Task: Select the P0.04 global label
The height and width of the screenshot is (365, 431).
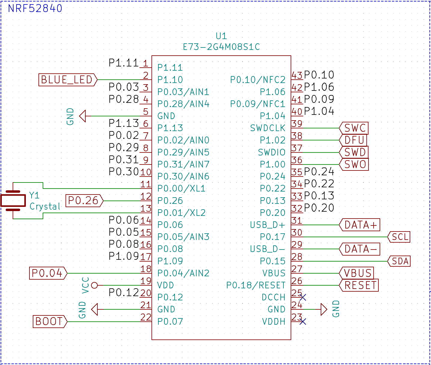Action: click(x=48, y=273)
